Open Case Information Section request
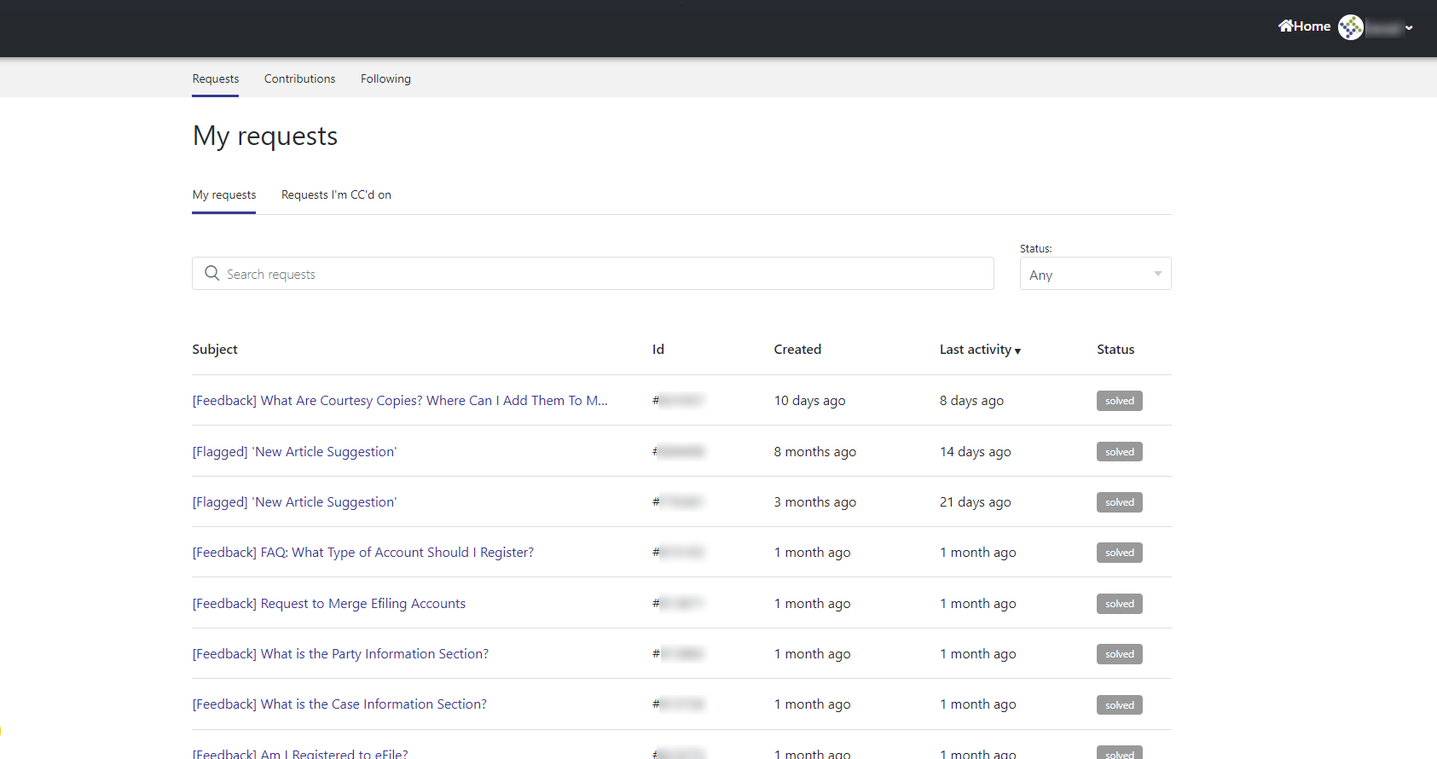The width and height of the screenshot is (1437, 759). tap(339, 704)
